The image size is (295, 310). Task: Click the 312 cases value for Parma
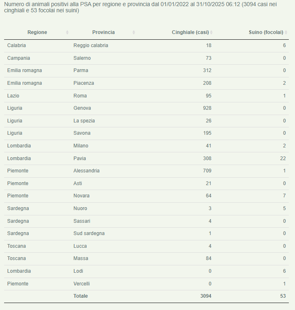pyautogui.click(x=207, y=70)
